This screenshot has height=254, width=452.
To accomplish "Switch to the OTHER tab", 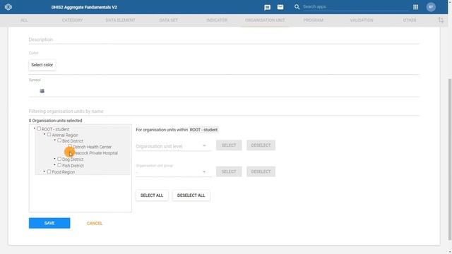I will [x=410, y=20].
